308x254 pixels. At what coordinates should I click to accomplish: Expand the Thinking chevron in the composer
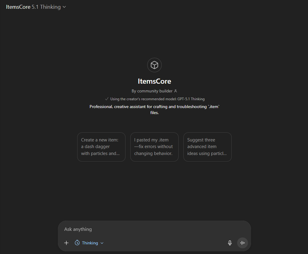(x=102, y=243)
